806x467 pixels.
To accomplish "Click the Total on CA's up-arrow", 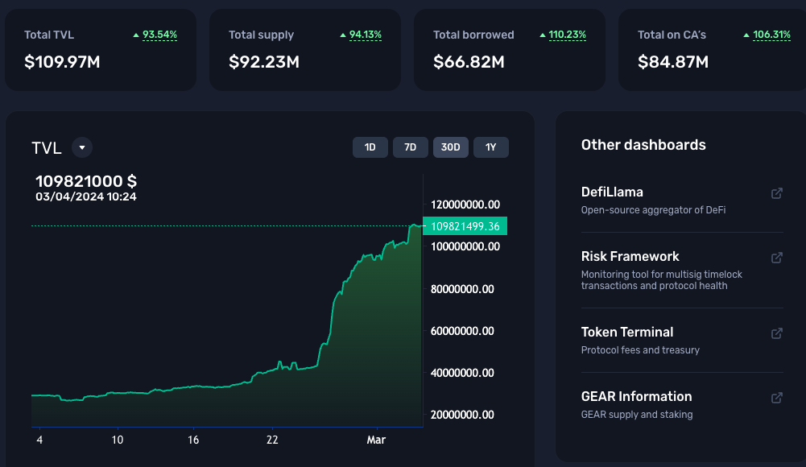I will tap(747, 35).
